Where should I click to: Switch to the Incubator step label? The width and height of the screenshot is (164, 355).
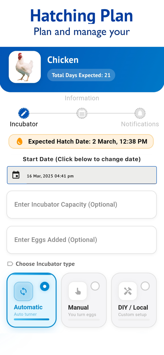point(24,124)
